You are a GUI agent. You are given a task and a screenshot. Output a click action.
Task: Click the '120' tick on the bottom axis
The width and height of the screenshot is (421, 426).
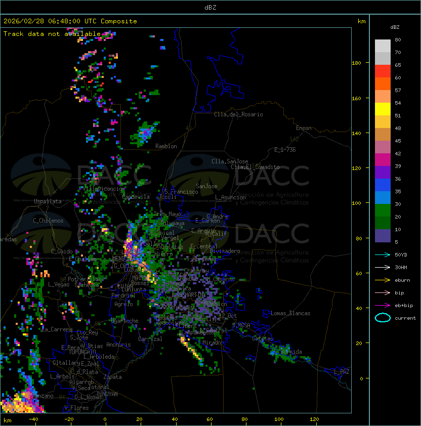coord(314,419)
